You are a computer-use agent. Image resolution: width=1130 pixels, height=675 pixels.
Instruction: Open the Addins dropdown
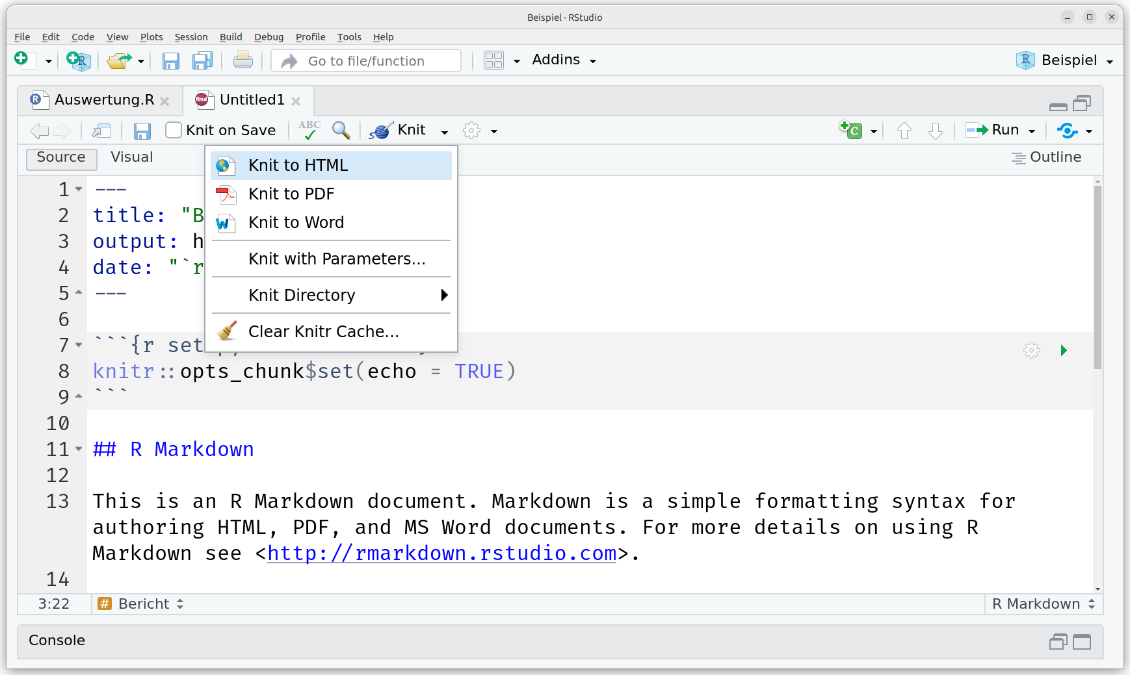pos(564,60)
